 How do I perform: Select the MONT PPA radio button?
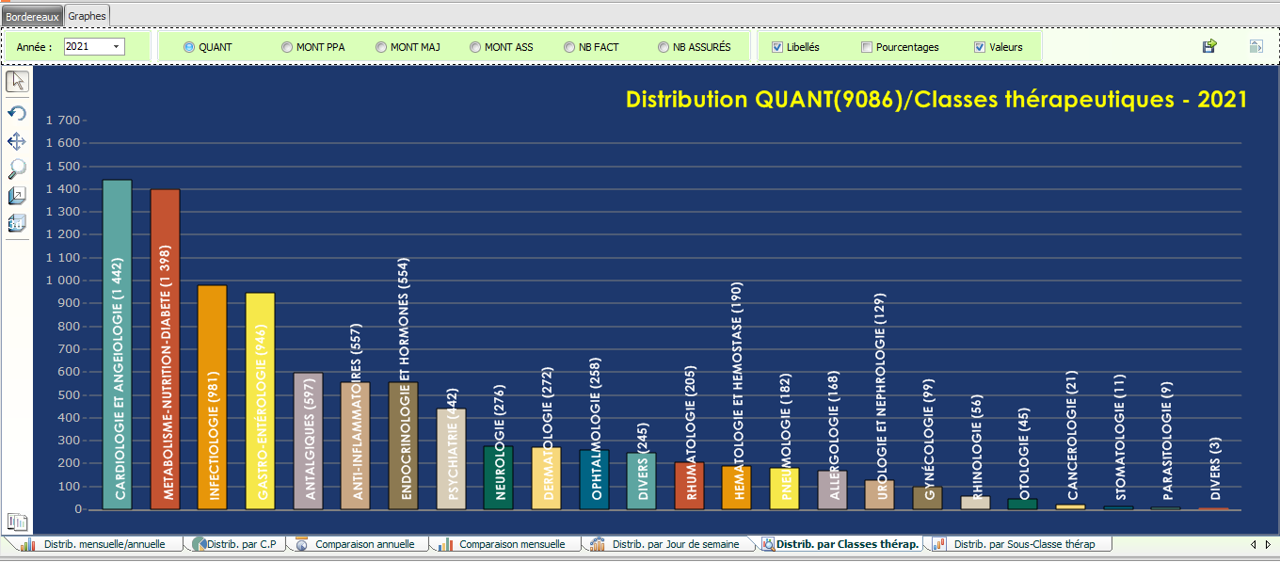click(x=287, y=47)
